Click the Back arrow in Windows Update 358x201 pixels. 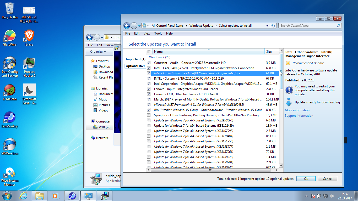(127, 26)
